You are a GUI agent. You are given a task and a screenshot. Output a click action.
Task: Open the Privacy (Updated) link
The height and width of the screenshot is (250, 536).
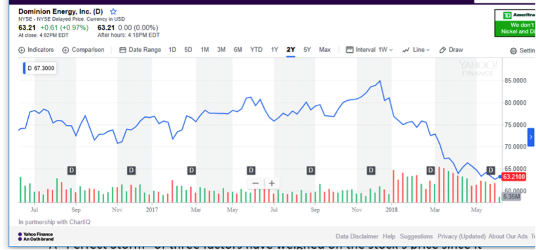(x=461, y=236)
